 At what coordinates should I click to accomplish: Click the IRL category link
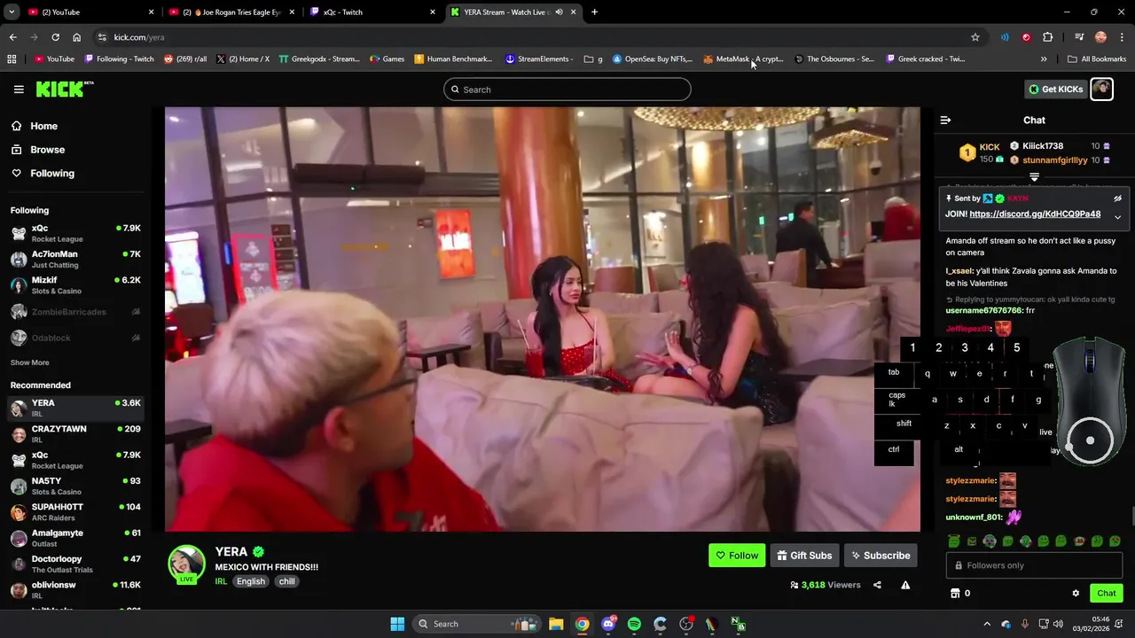(221, 581)
